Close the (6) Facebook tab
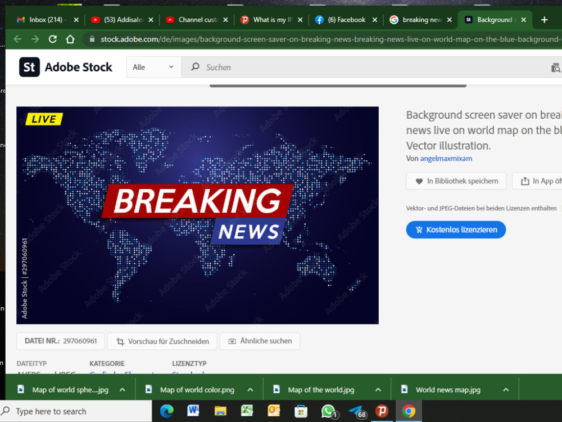The height and width of the screenshot is (422, 562). click(374, 20)
